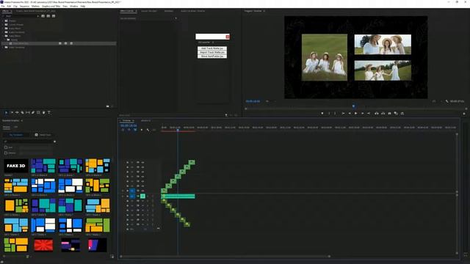Select the Slip tool
This screenshot has height=264, width=470.
point(28,112)
